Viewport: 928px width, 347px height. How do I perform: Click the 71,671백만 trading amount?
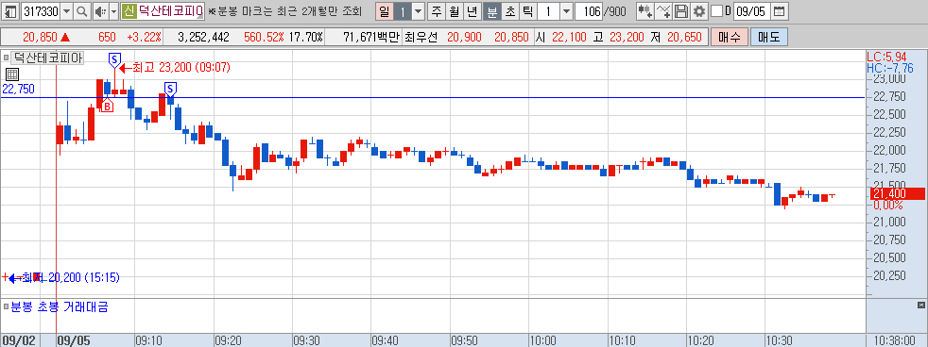coord(371,37)
